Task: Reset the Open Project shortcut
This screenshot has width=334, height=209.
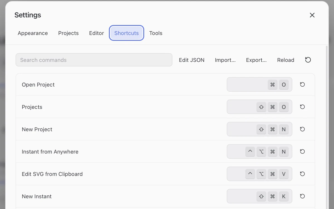Action: [303, 84]
